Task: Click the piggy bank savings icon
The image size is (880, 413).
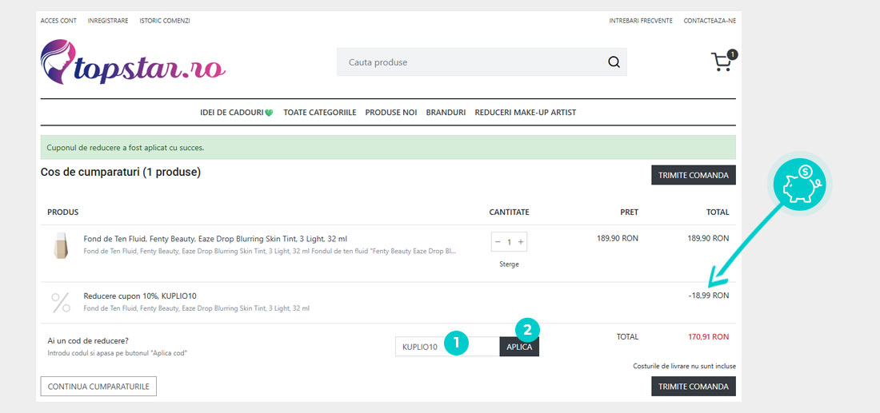Action: [x=799, y=185]
